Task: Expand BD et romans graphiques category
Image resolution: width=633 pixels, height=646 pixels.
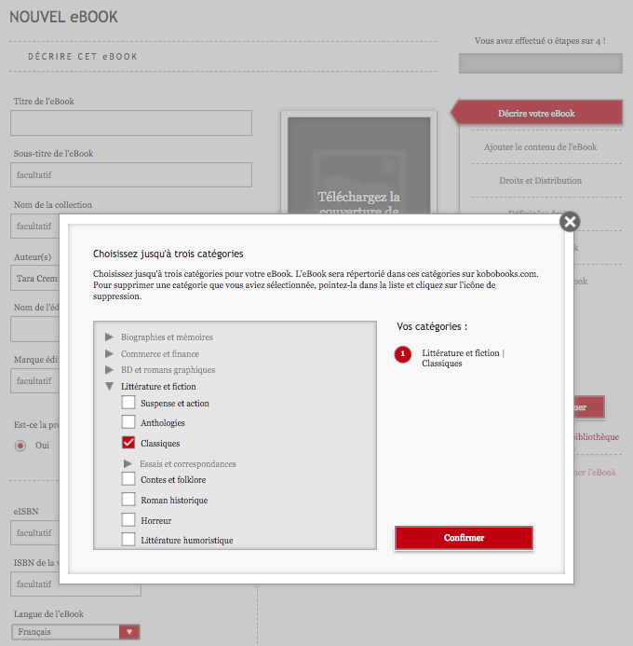Action: [x=110, y=370]
